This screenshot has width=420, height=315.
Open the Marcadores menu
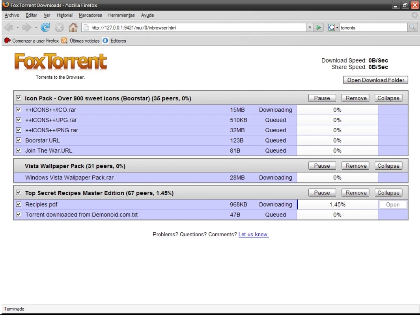(x=90, y=15)
